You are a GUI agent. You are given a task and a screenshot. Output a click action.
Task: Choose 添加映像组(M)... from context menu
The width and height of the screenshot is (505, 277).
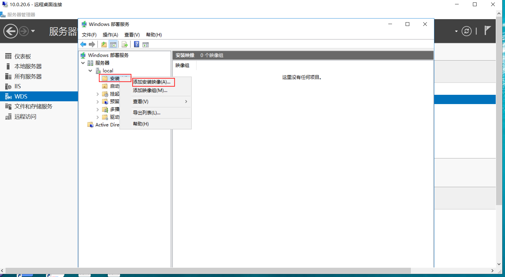coord(156,90)
